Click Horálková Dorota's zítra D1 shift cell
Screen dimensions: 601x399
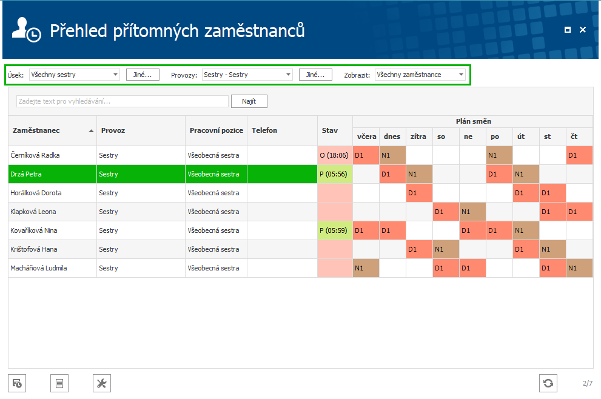coord(419,193)
